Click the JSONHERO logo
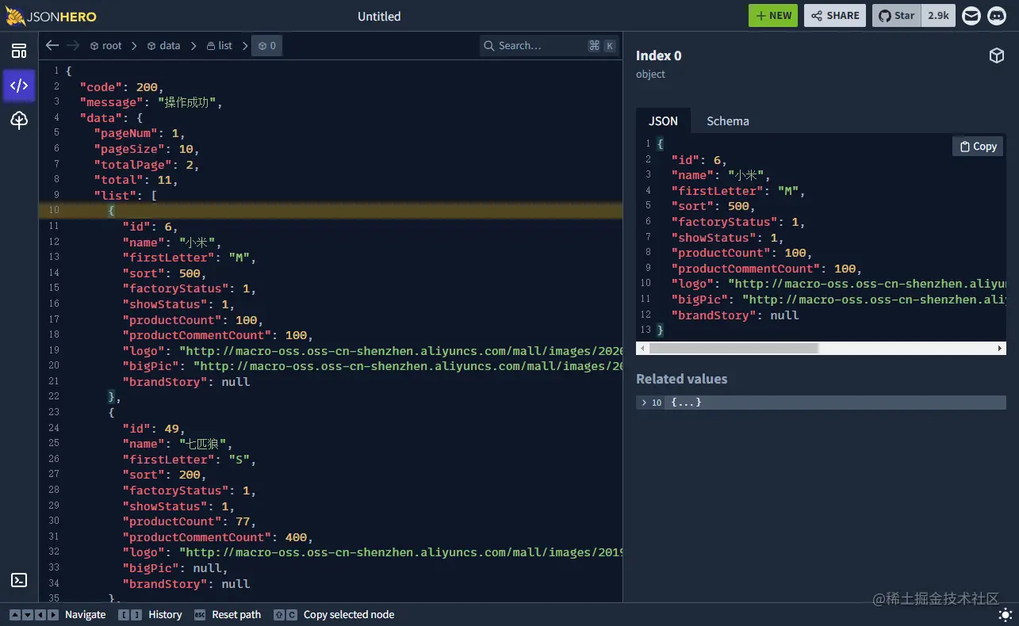1019x626 pixels. point(52,16)
